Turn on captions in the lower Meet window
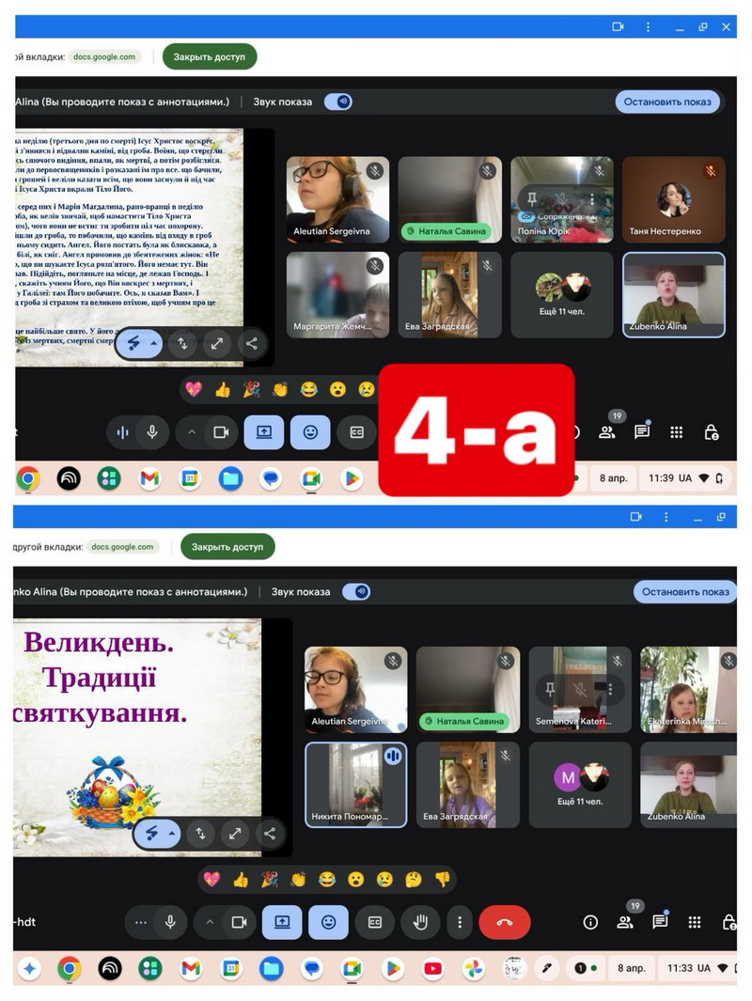The height and width of the screenshot is (1001, 752). tap(374, 922)
